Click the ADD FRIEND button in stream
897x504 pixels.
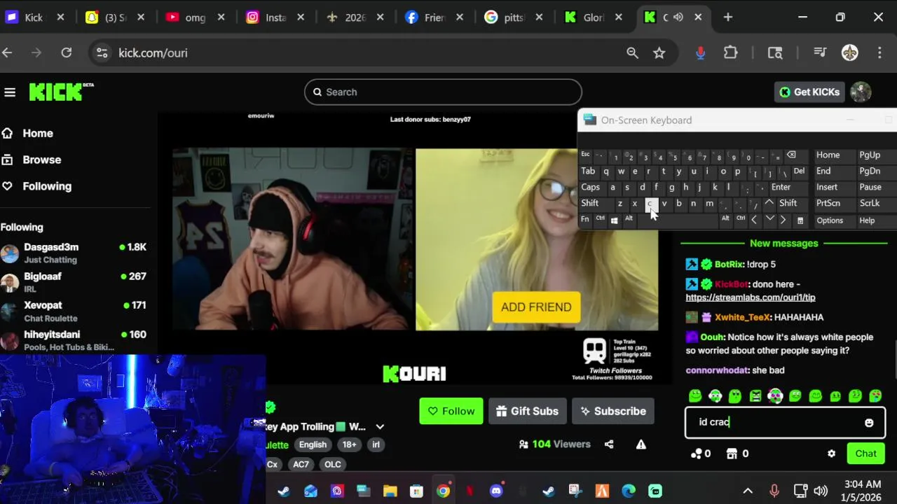[536, 307]
